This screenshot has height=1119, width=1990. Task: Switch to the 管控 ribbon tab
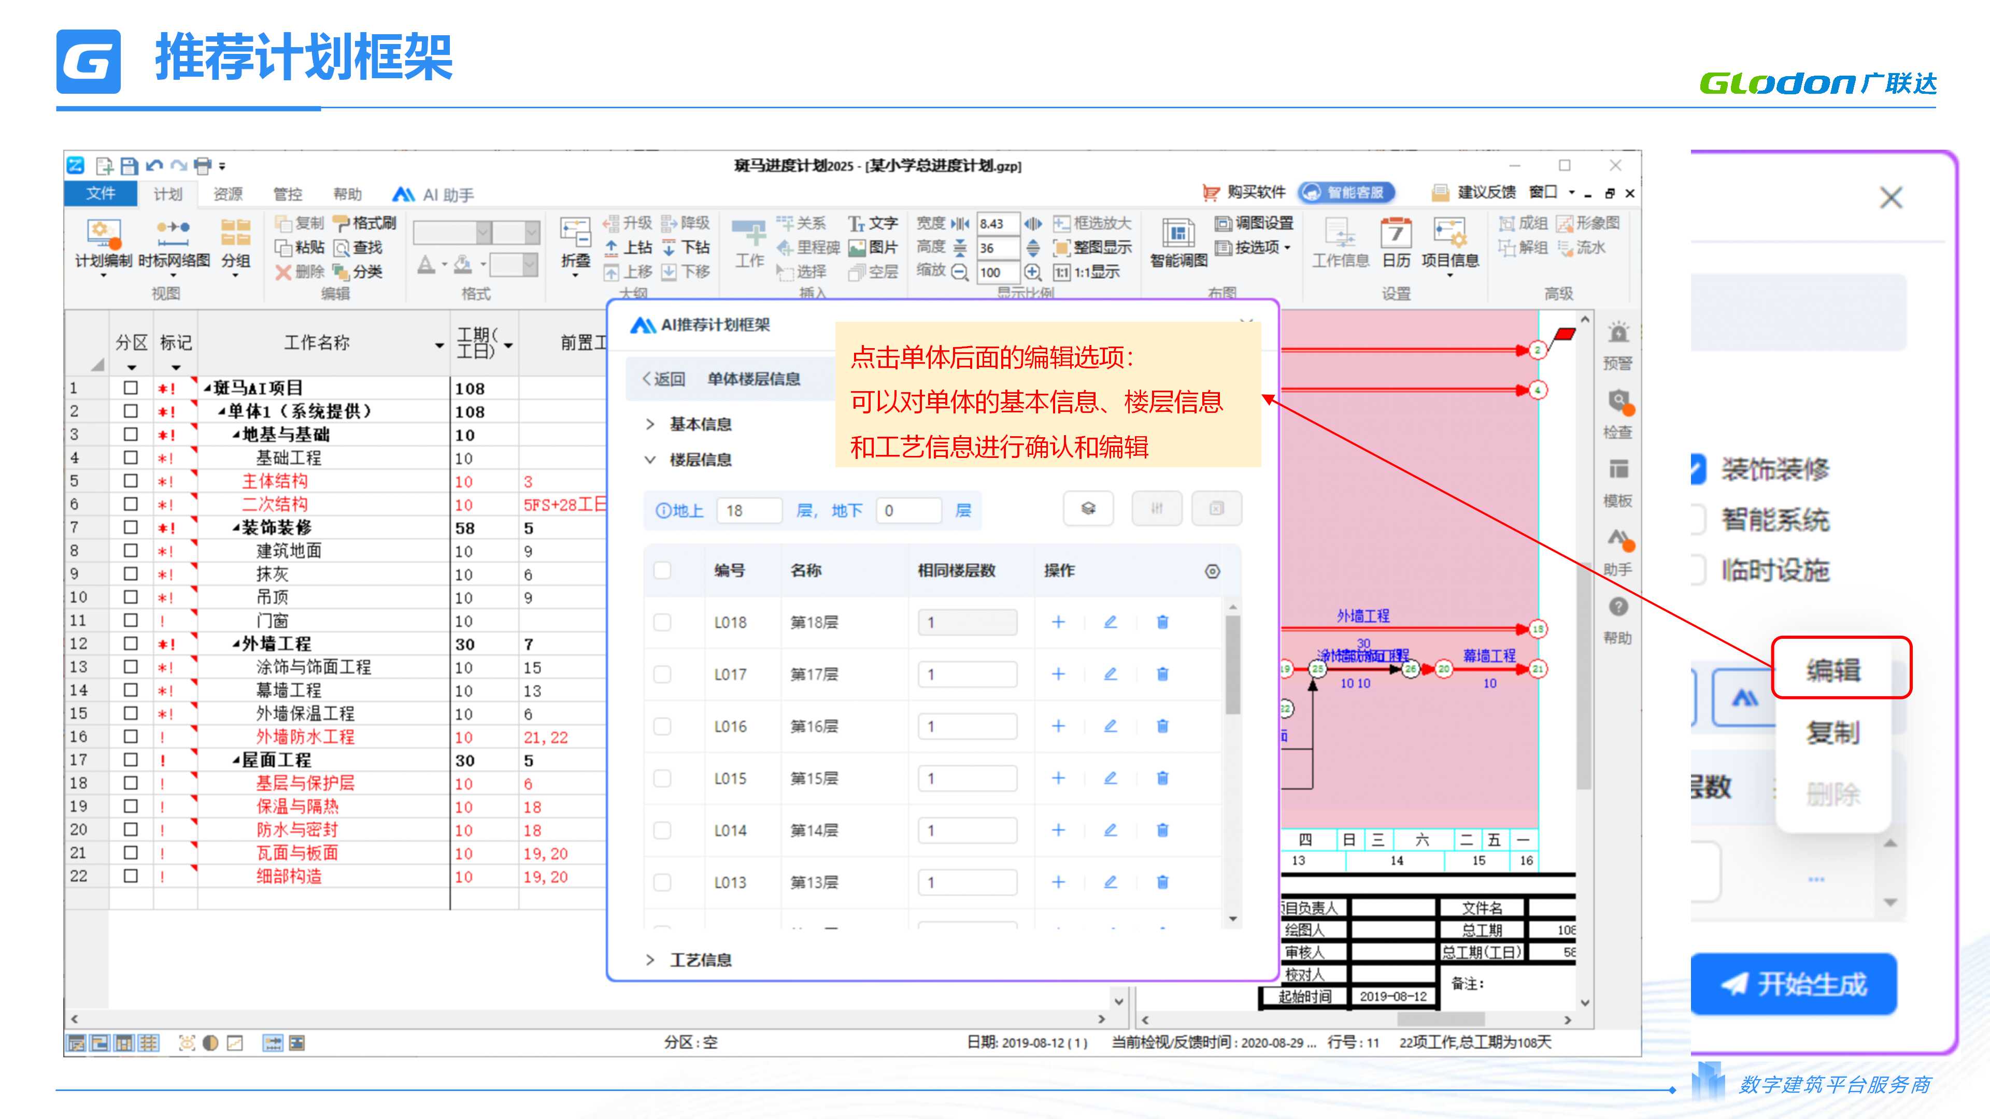tap(288, 194)
